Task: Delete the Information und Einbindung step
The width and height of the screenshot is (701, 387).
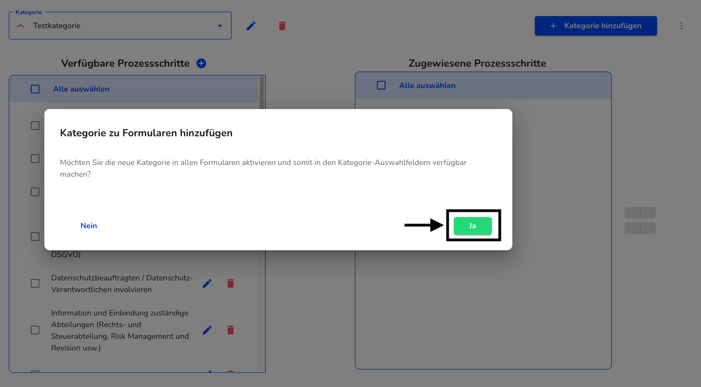Action: [231, 330]
